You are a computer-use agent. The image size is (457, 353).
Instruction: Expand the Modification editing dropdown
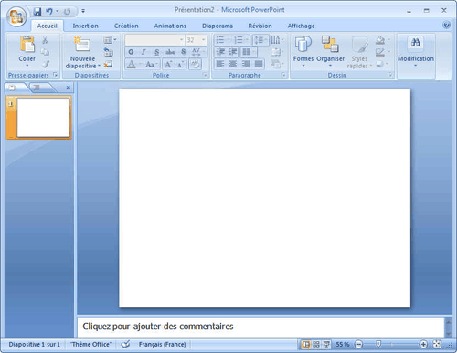416,52
